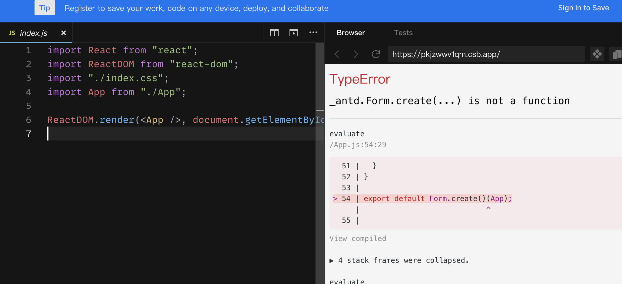
Task: Switch to the Tests tab
Action: pos(403,33)
